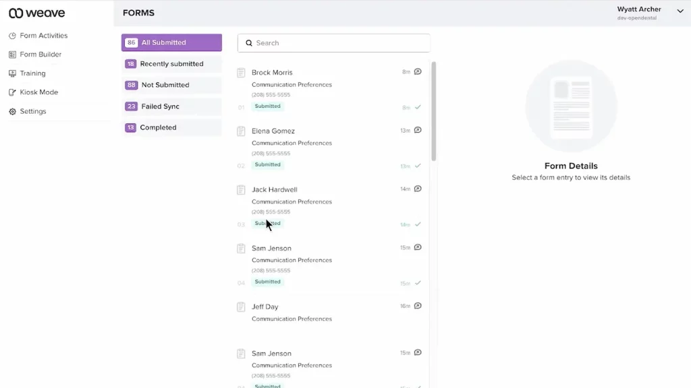Click the Settings gear icon
This screenshot has width=691, height=388.
tap(12, 111)
